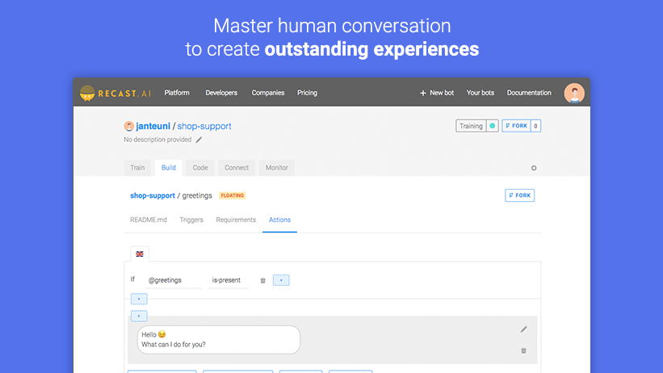Click the janteuni small avatar icon

click(128, 126)
